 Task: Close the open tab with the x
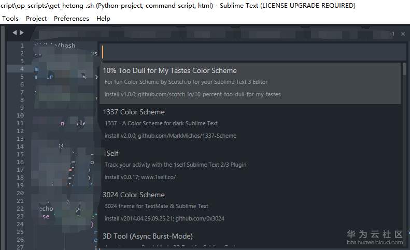[403, 34]
